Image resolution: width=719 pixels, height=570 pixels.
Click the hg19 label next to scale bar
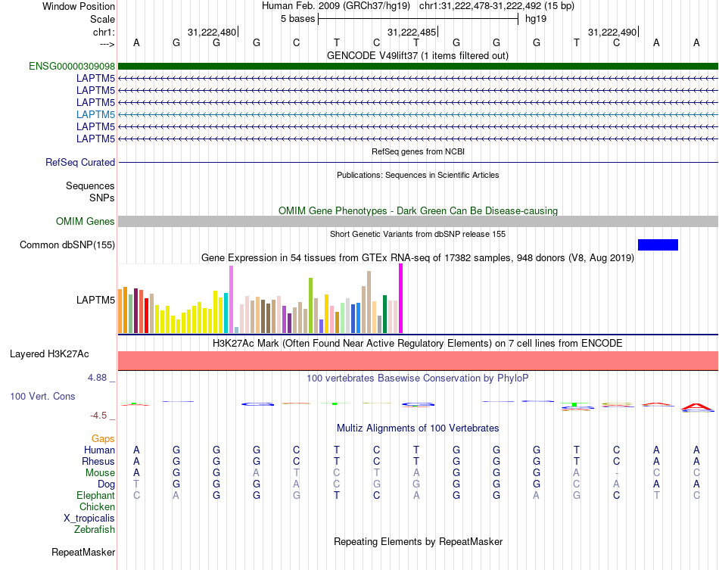point(536,19)
